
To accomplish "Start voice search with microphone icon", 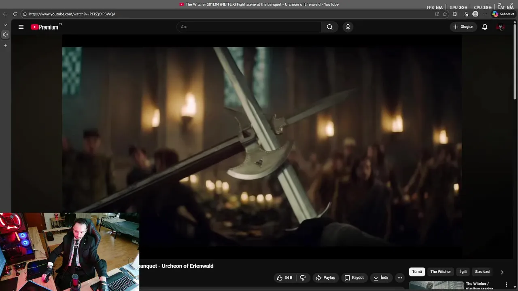I will click(348, 27).
